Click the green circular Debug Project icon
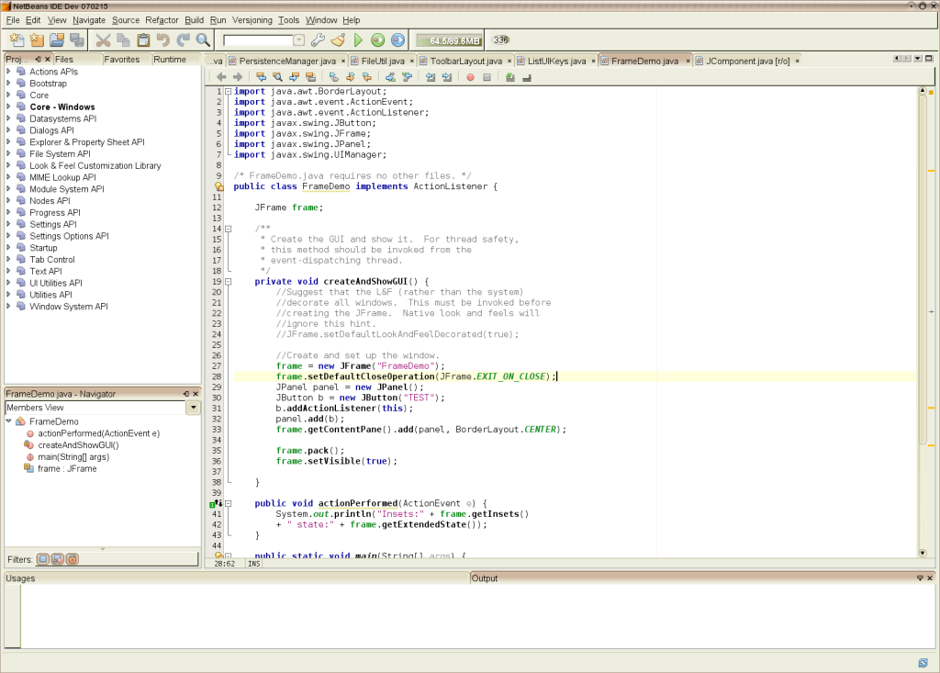940x673 pixels. [x=377, y=40]
